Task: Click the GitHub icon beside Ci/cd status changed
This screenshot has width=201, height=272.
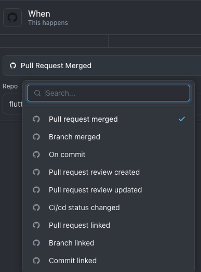Action: [36, 208]
